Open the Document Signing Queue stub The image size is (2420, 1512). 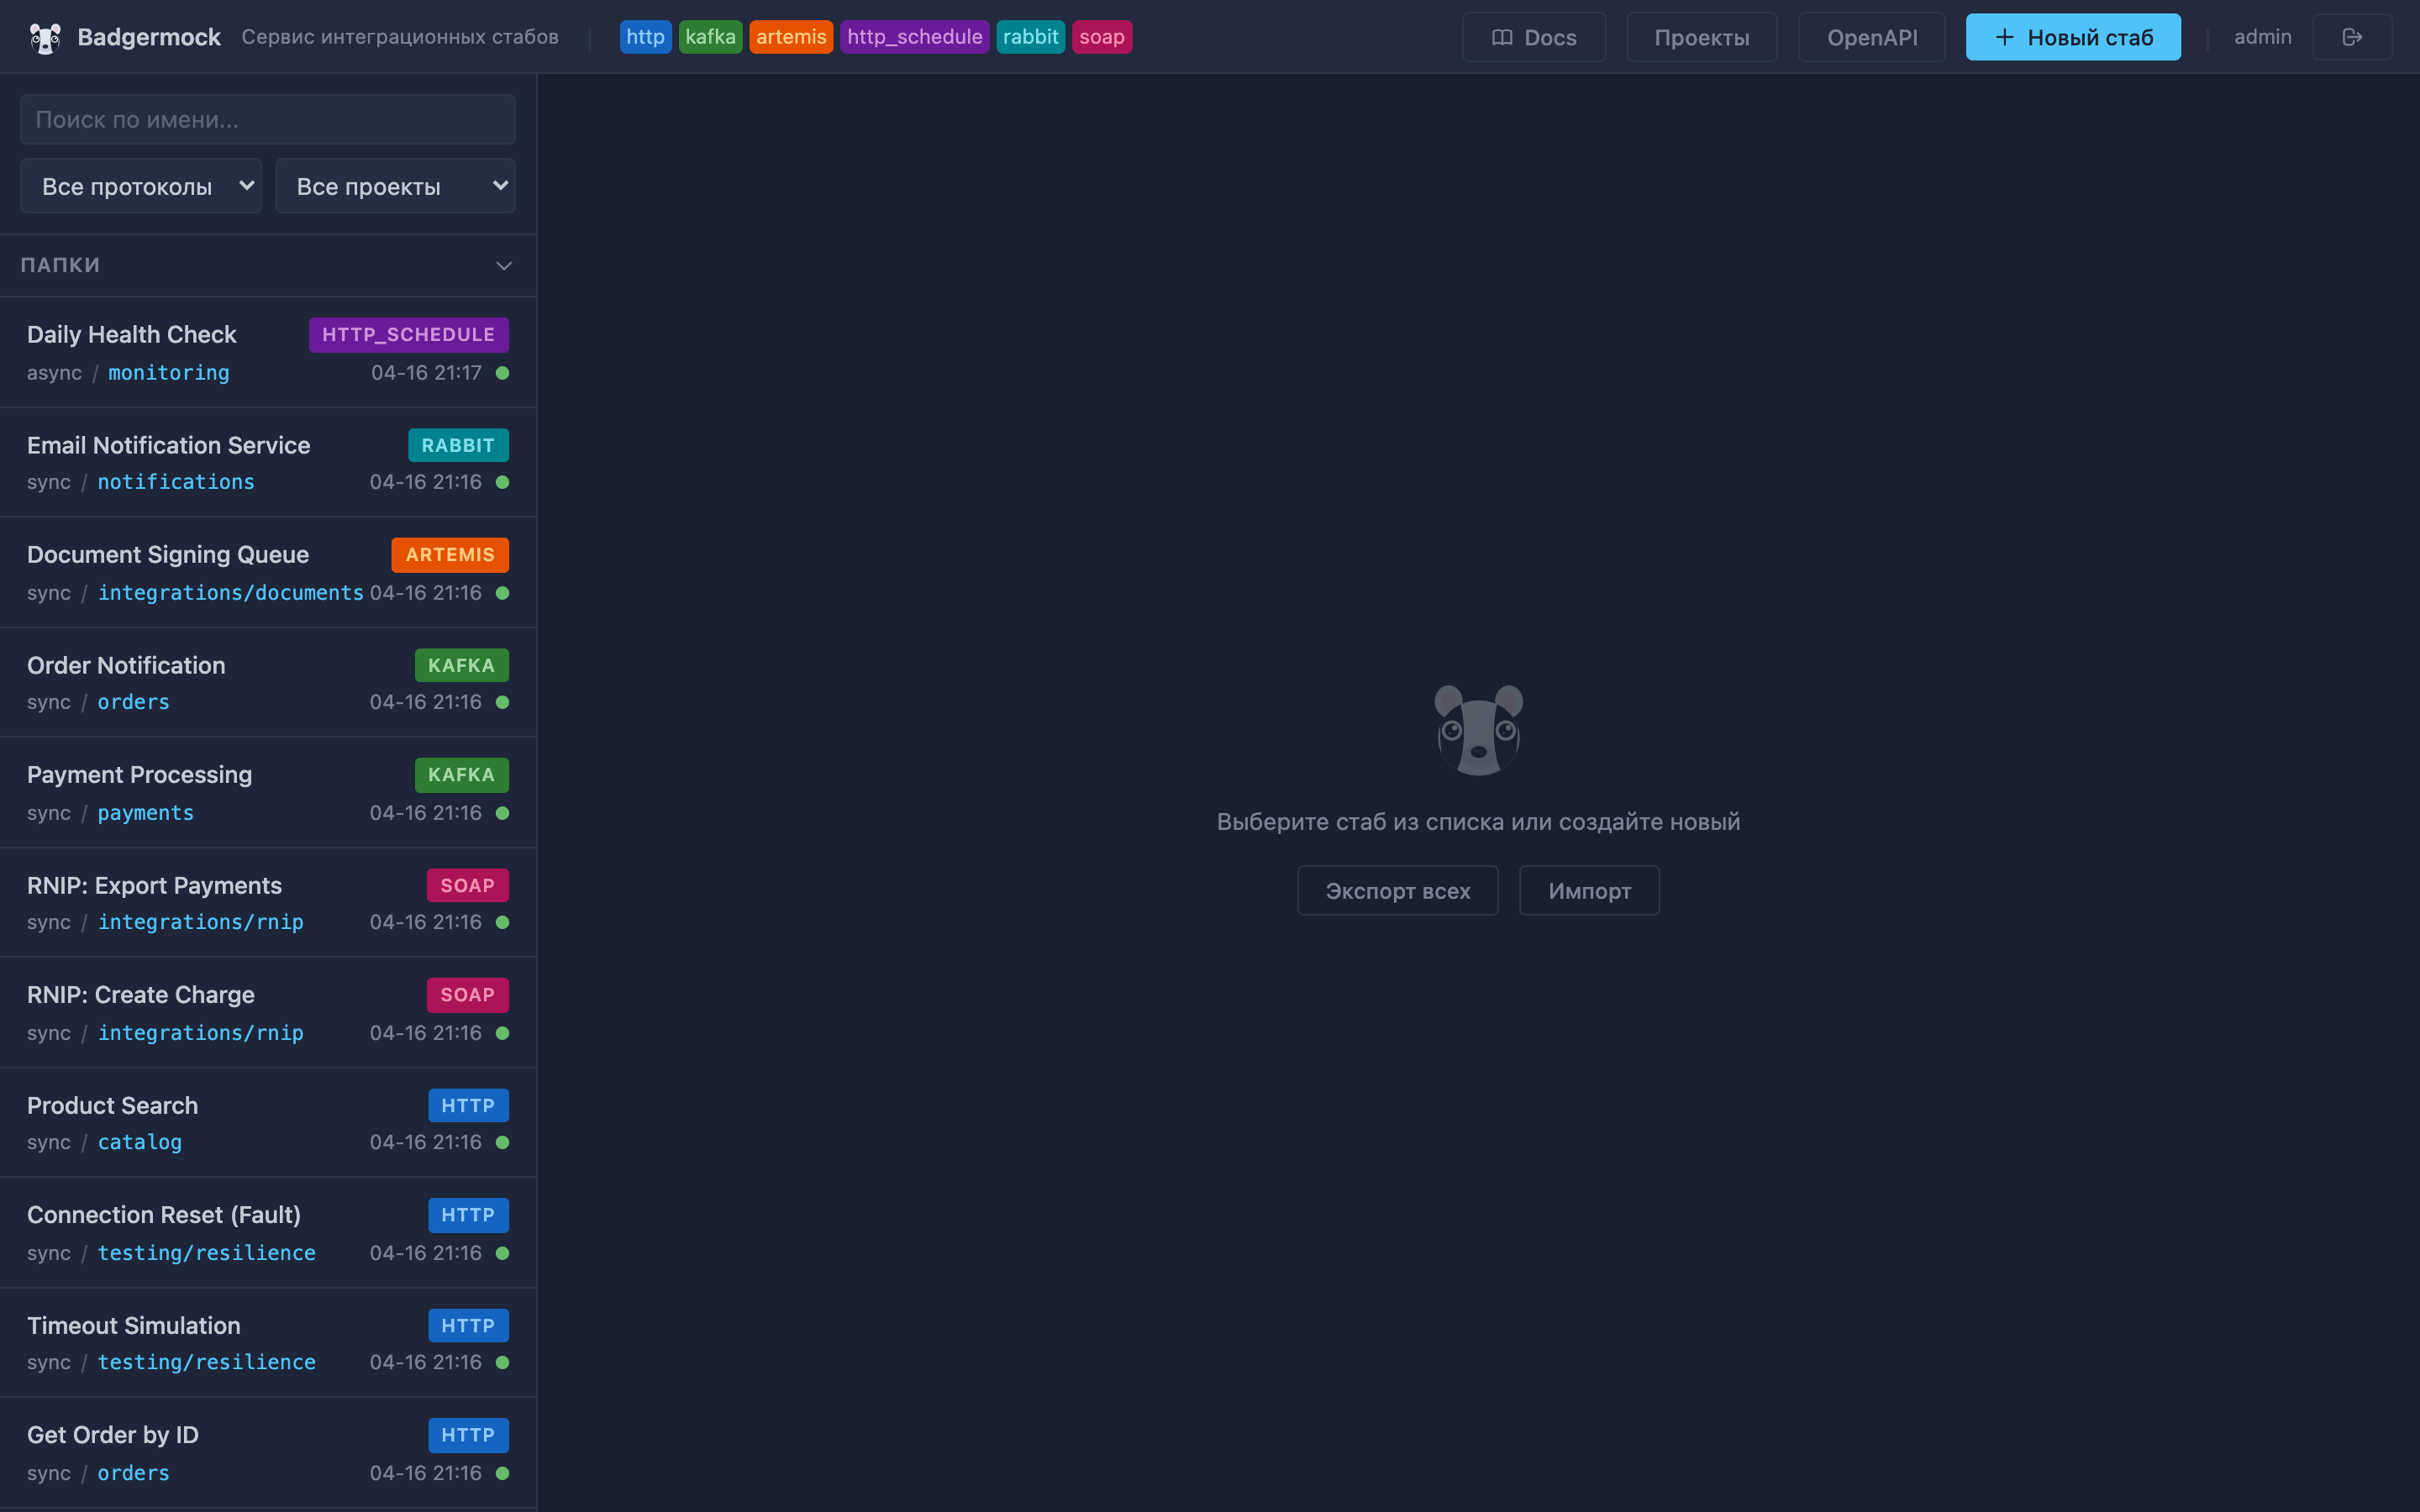[268, 572]
